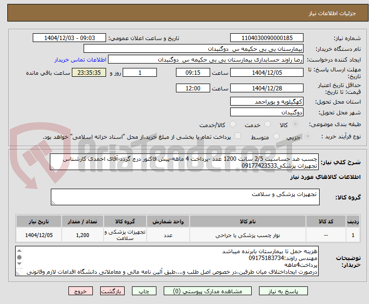Click the پاسخ به نیاز button

[283, 291]
